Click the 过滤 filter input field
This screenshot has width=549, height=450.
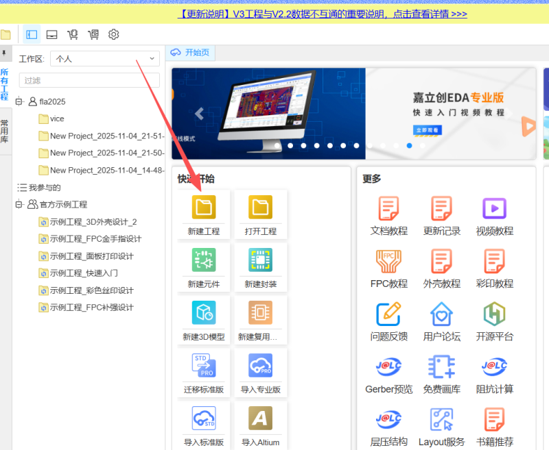click(89, 80)
